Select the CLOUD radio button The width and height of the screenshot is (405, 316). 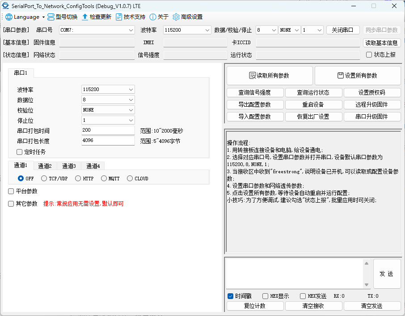click(x=130, y=178)
